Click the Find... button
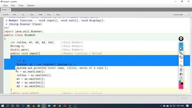Screen dimensions: 192x108 [x=49, y=14]
